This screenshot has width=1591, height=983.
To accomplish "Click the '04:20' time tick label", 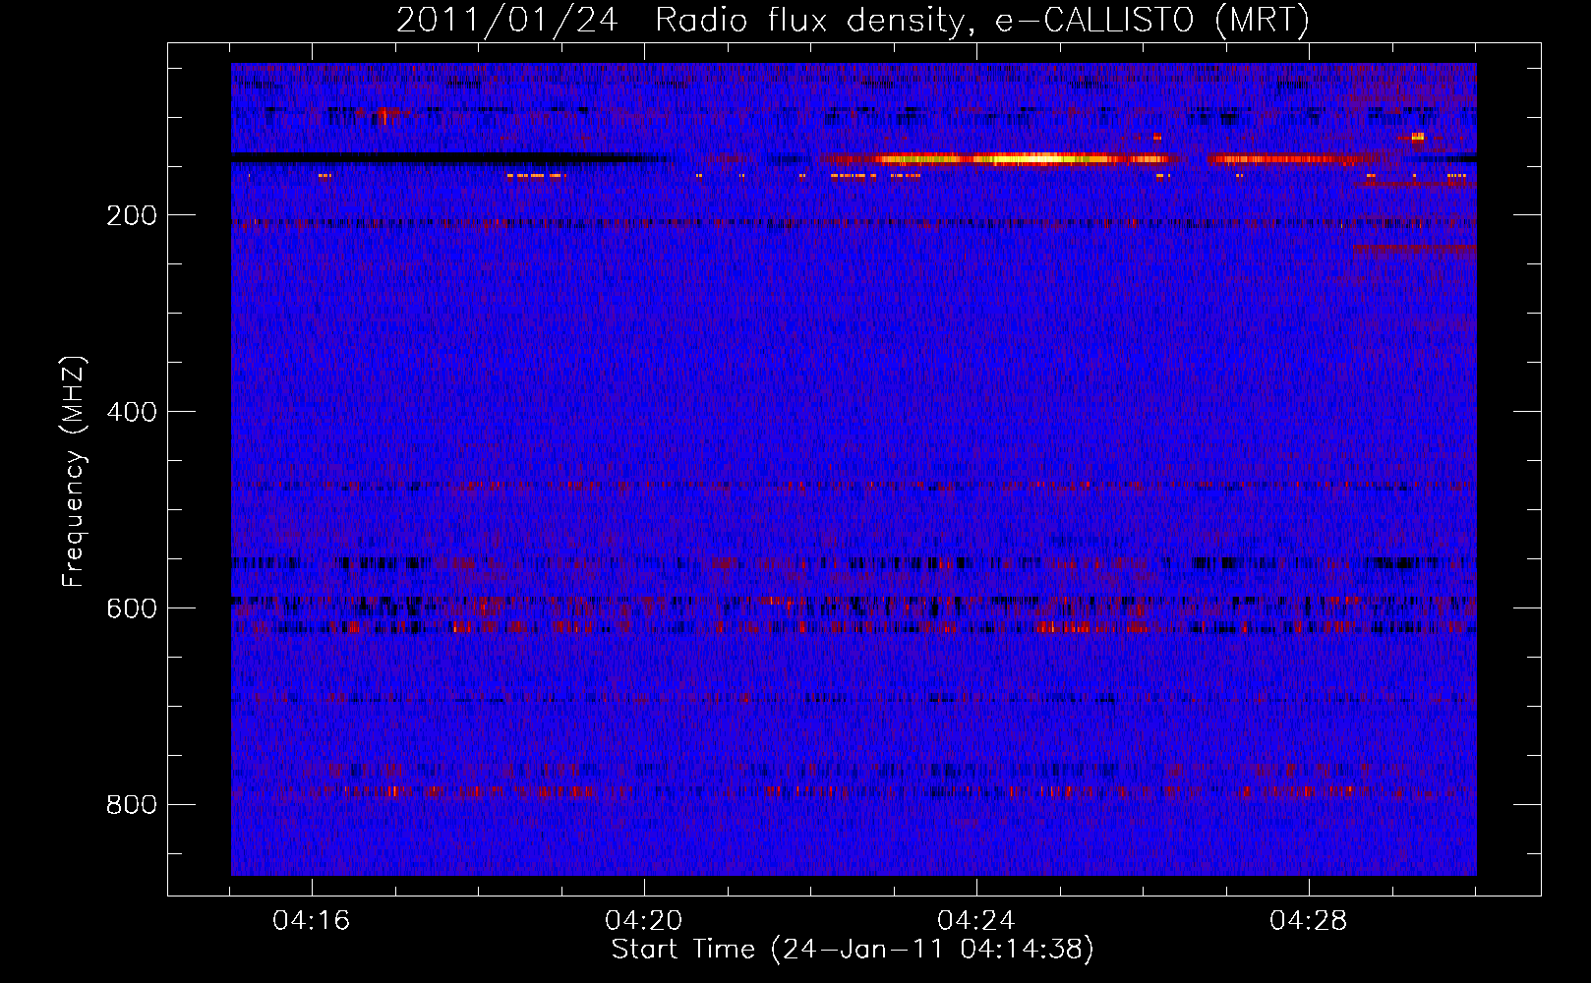I will [x=644, y=921].
